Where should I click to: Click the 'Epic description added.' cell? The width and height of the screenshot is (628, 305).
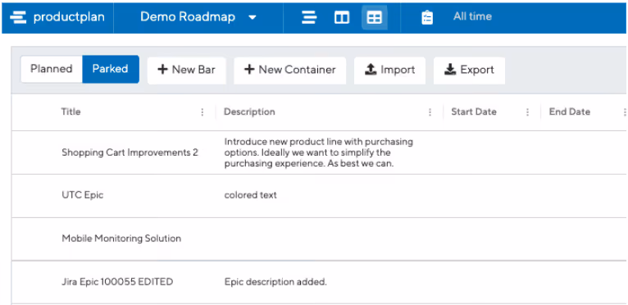[x=275, y=282]
